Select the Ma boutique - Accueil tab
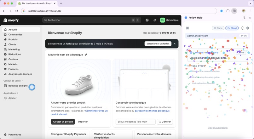The image size is (254, 139). pyautogui.click(x=37, y=3)
